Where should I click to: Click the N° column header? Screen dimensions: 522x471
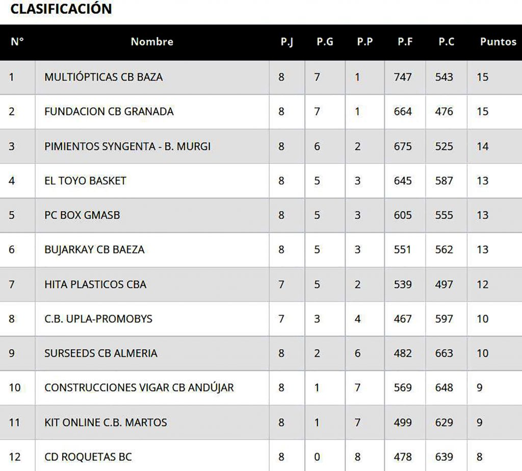(17, 42)
